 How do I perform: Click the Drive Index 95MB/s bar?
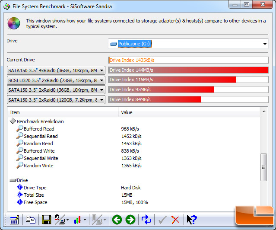point(188,89)
